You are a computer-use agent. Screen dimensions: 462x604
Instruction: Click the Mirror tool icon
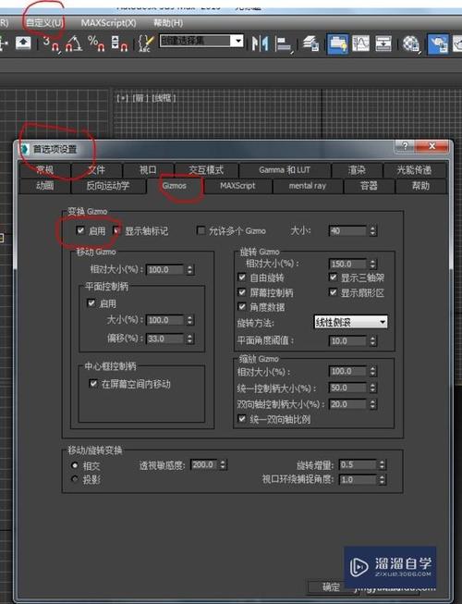pos(260,43)
